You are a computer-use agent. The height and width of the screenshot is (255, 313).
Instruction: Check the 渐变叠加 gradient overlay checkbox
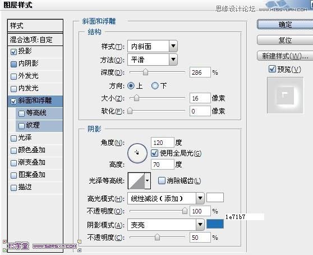click(13, 163)
